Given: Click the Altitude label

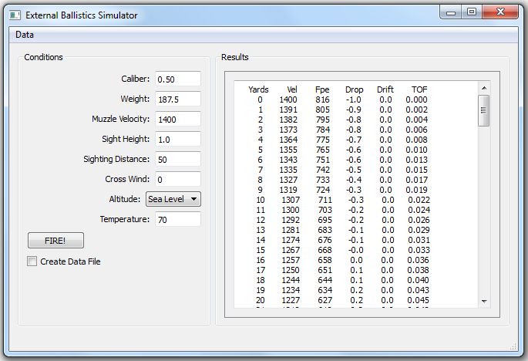Looking at the screenshot, I should (125, 199).
